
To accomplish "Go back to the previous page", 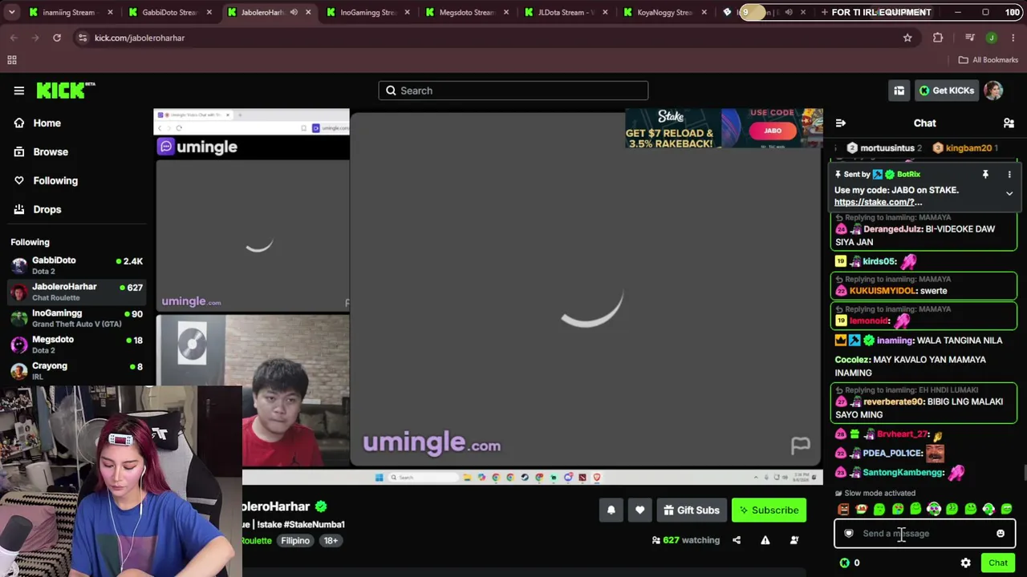I will point(14,38).
